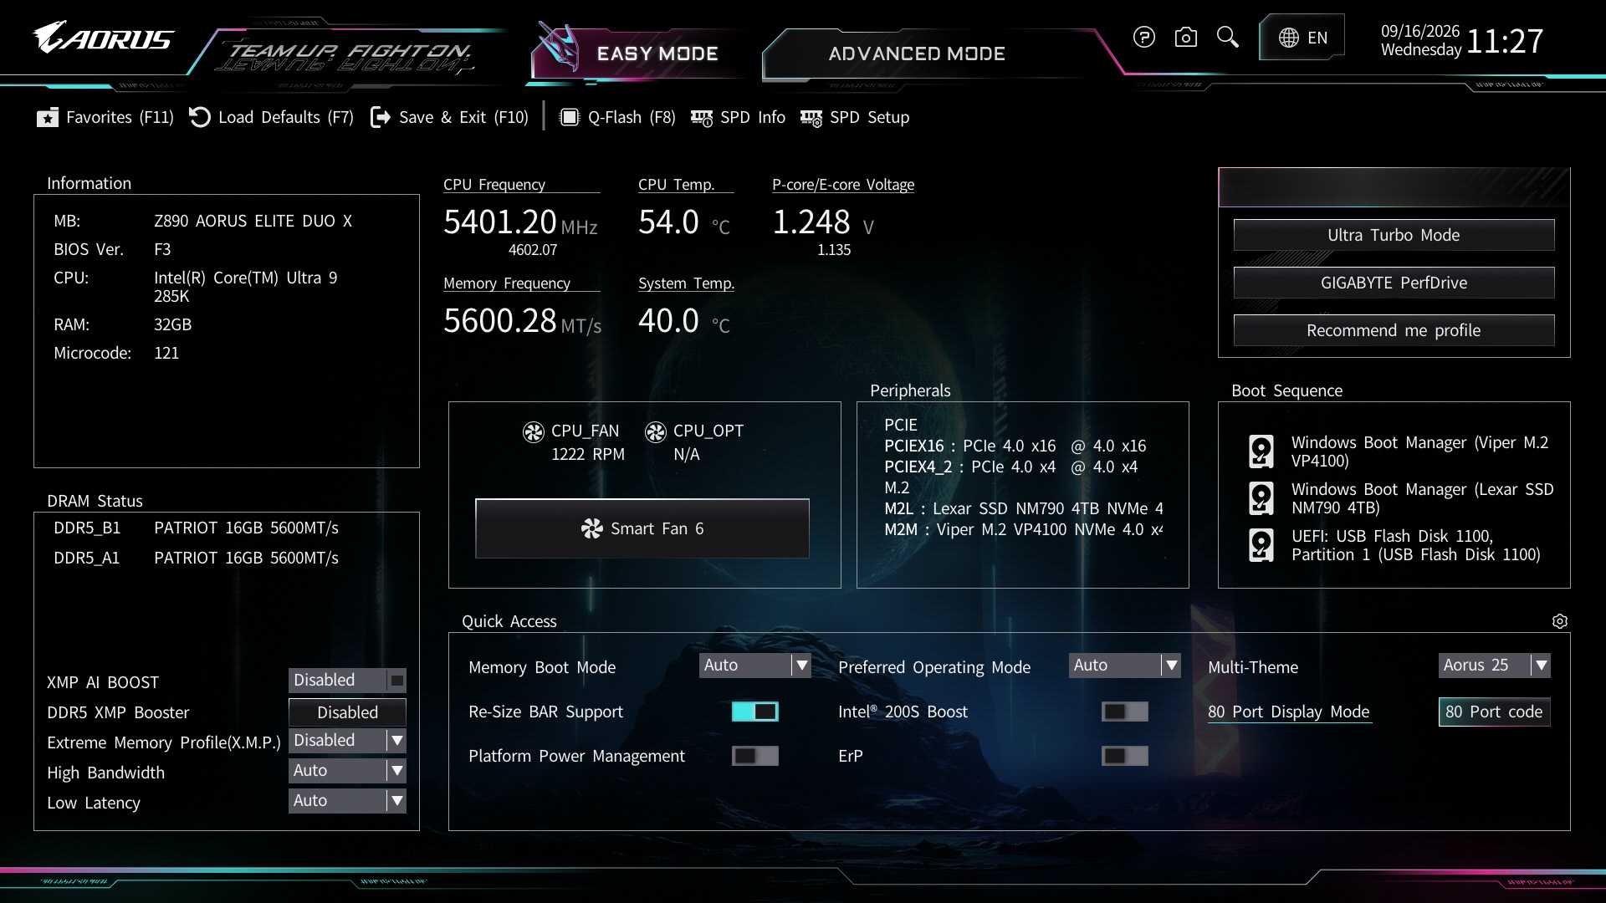1606x903 pixels.
Task: Expand Extreme Memory Profile (X.M.P.) dropdown
Action: [347, 741]
